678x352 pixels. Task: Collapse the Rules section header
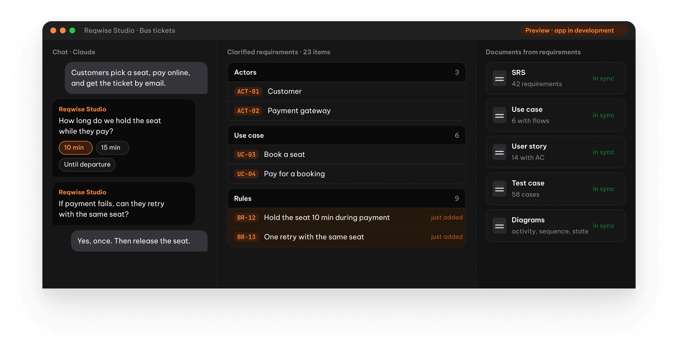click(x=346, y=198)
